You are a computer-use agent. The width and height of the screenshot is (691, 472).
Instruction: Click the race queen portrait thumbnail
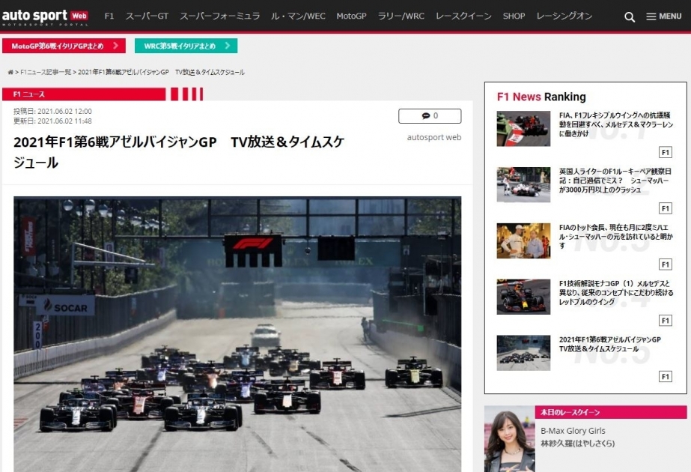(509, 439)
